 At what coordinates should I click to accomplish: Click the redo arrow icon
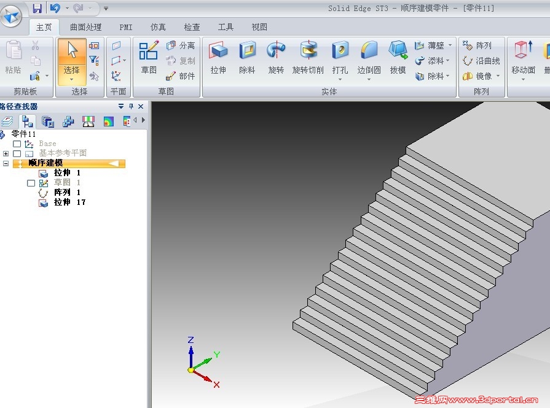(x=78, y=8)
